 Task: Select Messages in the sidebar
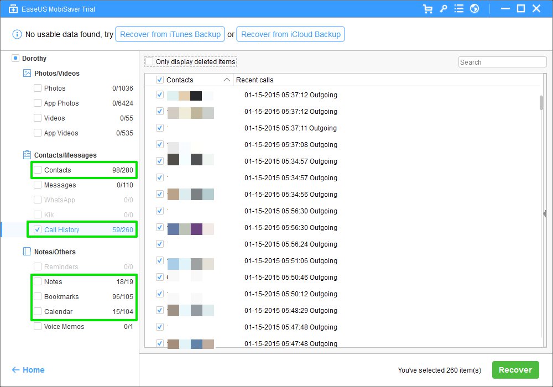[60, 185]
